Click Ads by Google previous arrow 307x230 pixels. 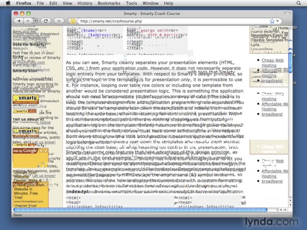point(41,150)
